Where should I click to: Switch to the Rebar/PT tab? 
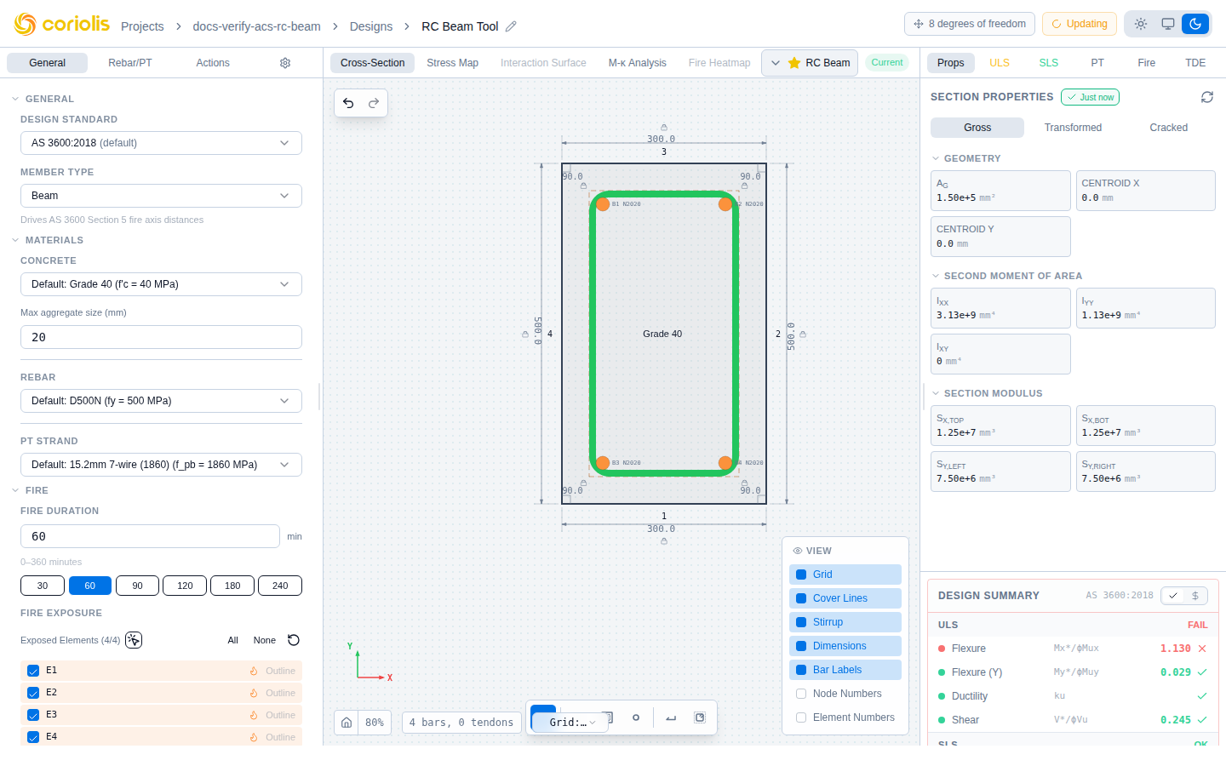coord(130,63)
